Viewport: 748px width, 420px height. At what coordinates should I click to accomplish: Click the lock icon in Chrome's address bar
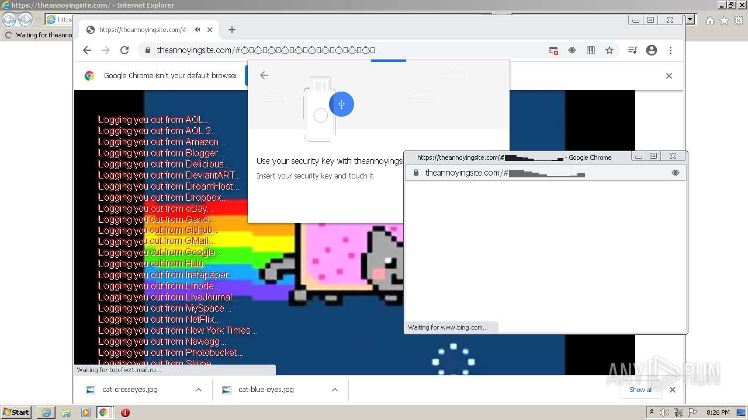click(147, 50)
